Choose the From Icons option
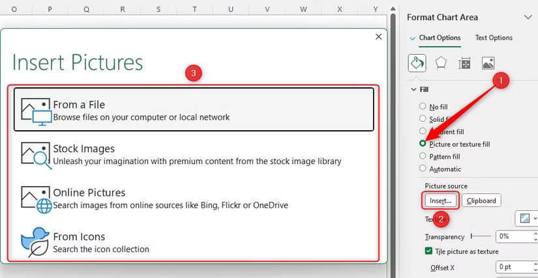538x278 pixels. point(194,242)
